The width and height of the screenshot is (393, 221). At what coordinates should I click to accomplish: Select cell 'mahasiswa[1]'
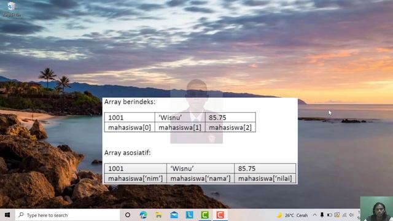coord(180,128)
